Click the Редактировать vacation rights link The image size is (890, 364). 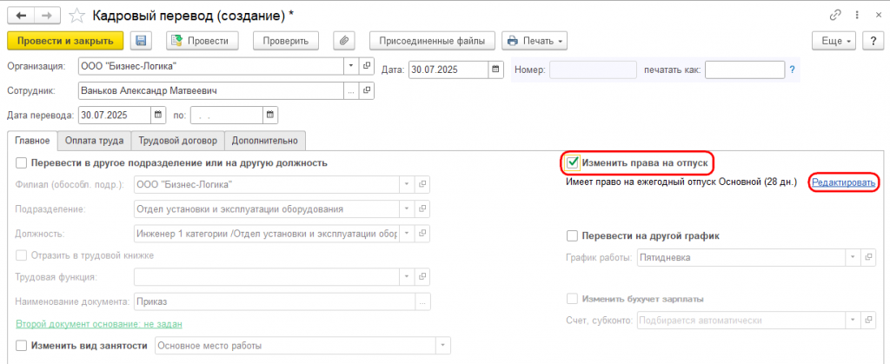pos(843,182)
